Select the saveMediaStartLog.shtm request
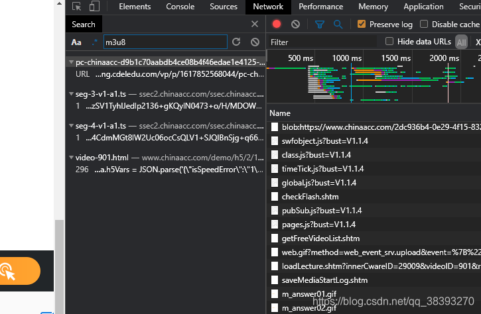Screen dimensions: 481x314 [x=374, y=280]
